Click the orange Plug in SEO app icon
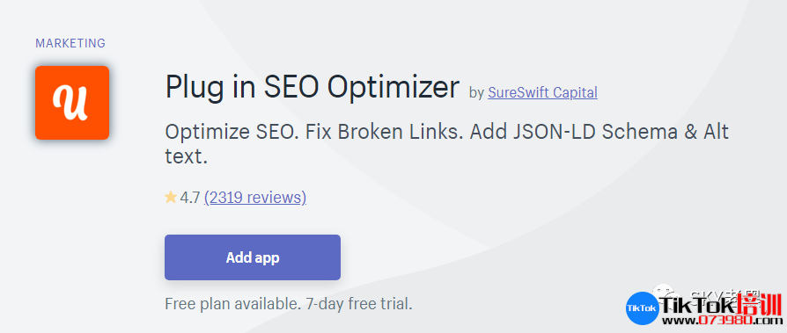 tap(72, 103)
